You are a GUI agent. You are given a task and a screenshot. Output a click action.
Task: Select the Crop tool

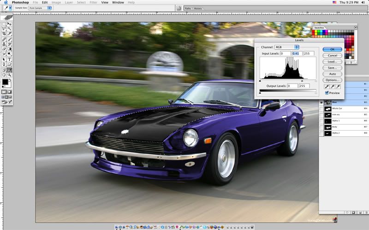4,34
